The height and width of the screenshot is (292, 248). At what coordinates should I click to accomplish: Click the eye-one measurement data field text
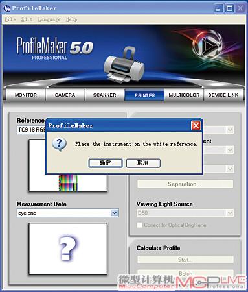(x=27, y=213)
